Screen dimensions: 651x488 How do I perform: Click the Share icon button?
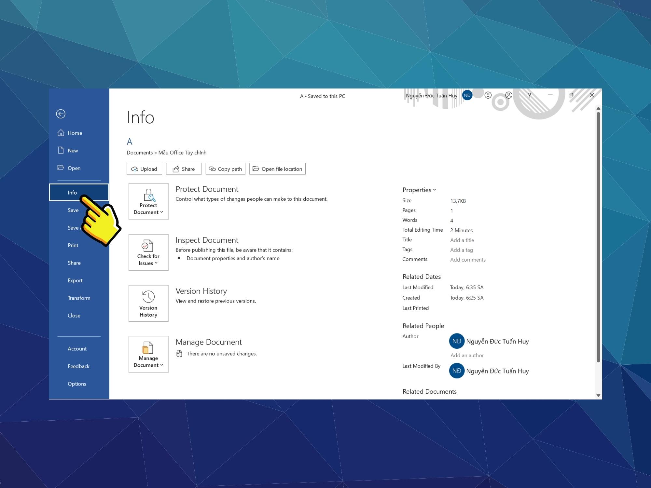[184, 169]
